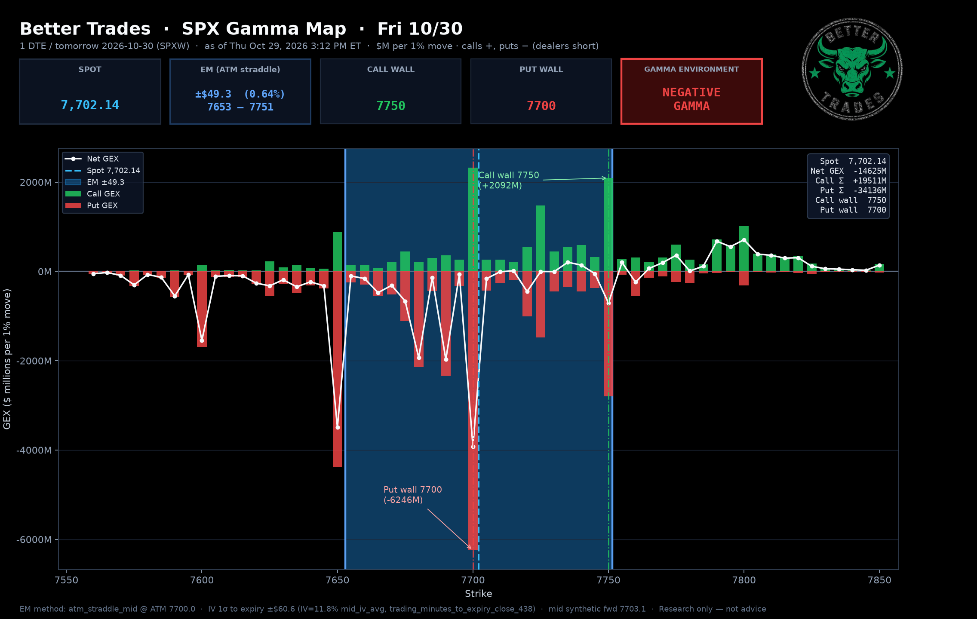The image size is (977, 619).
Task: Click the Better Trades bull logo
Action: point(852,69)
